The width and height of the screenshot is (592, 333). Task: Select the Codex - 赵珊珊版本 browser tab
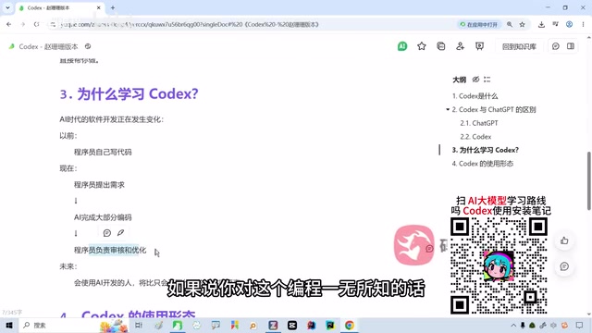point(60,8)
